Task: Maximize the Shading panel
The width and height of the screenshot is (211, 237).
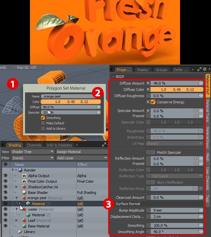Action: click(x=104, y=145)
